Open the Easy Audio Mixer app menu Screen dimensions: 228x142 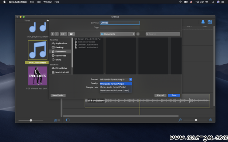pos(18,2)
